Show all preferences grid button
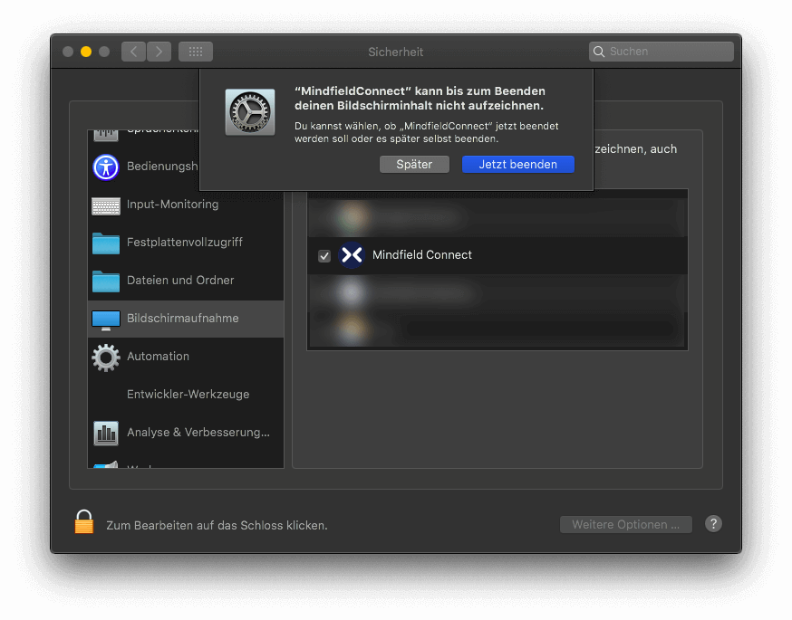This screenshot has width=792, height=620. click(196, 52)
